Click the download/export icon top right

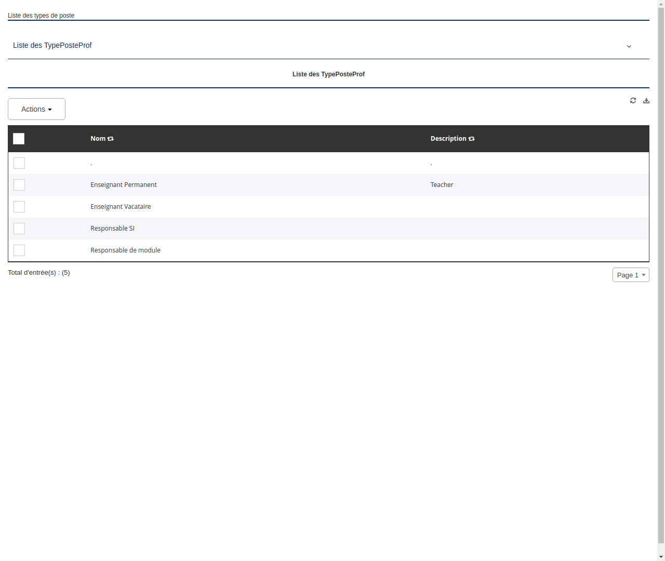646,100
